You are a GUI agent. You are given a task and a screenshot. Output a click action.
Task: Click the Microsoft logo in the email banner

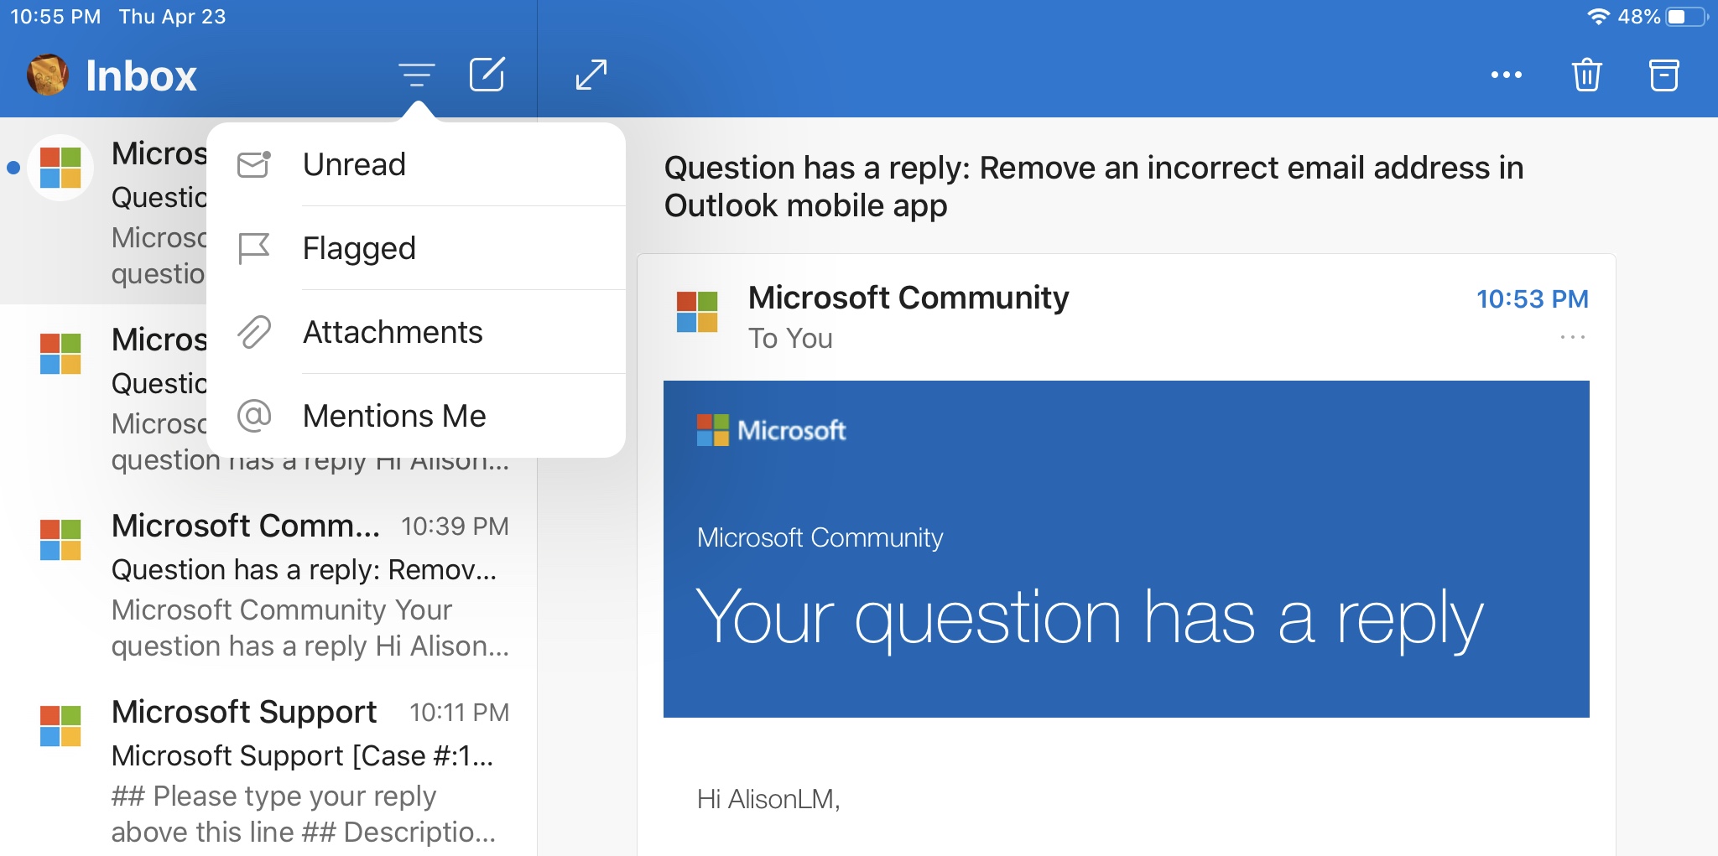tap(771, 430)
